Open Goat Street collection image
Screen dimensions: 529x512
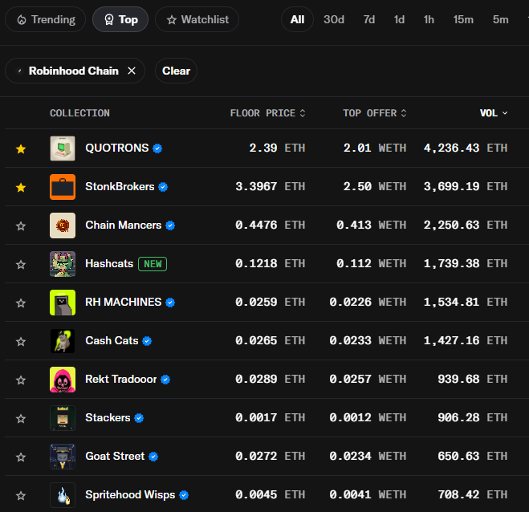tap(63, 457)
